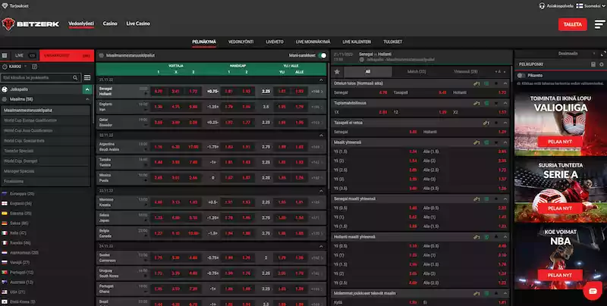Click the ball icon beside Maailmanmestaruuskilpailut header
607x306 pixels.
(102, 55)
